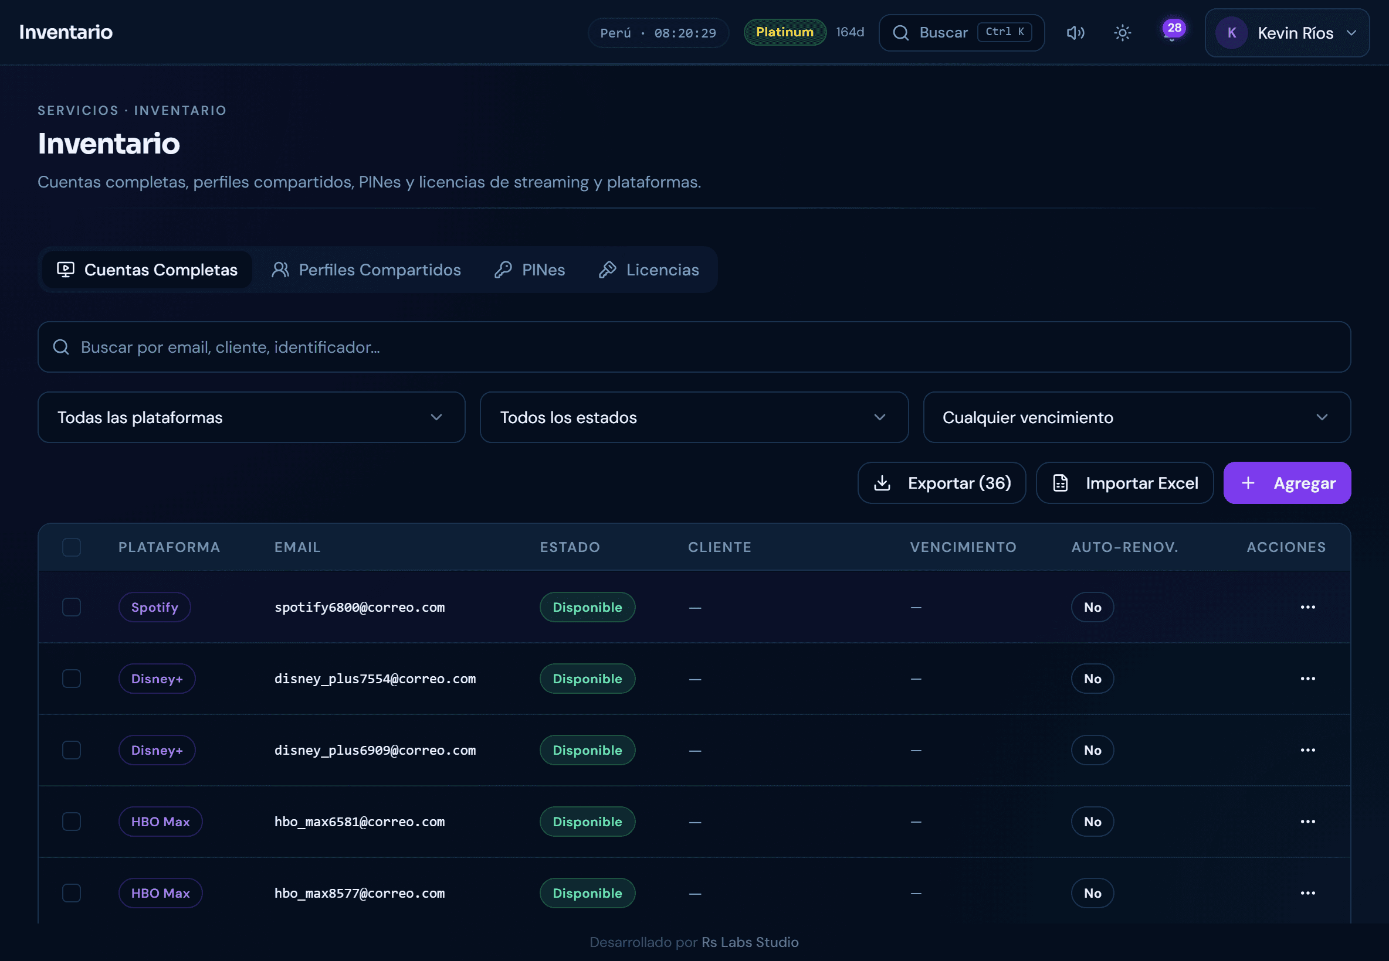1389x961 pixels.
Task: Open the Todas las plataformas dropdown
Action: pos(251,417)
